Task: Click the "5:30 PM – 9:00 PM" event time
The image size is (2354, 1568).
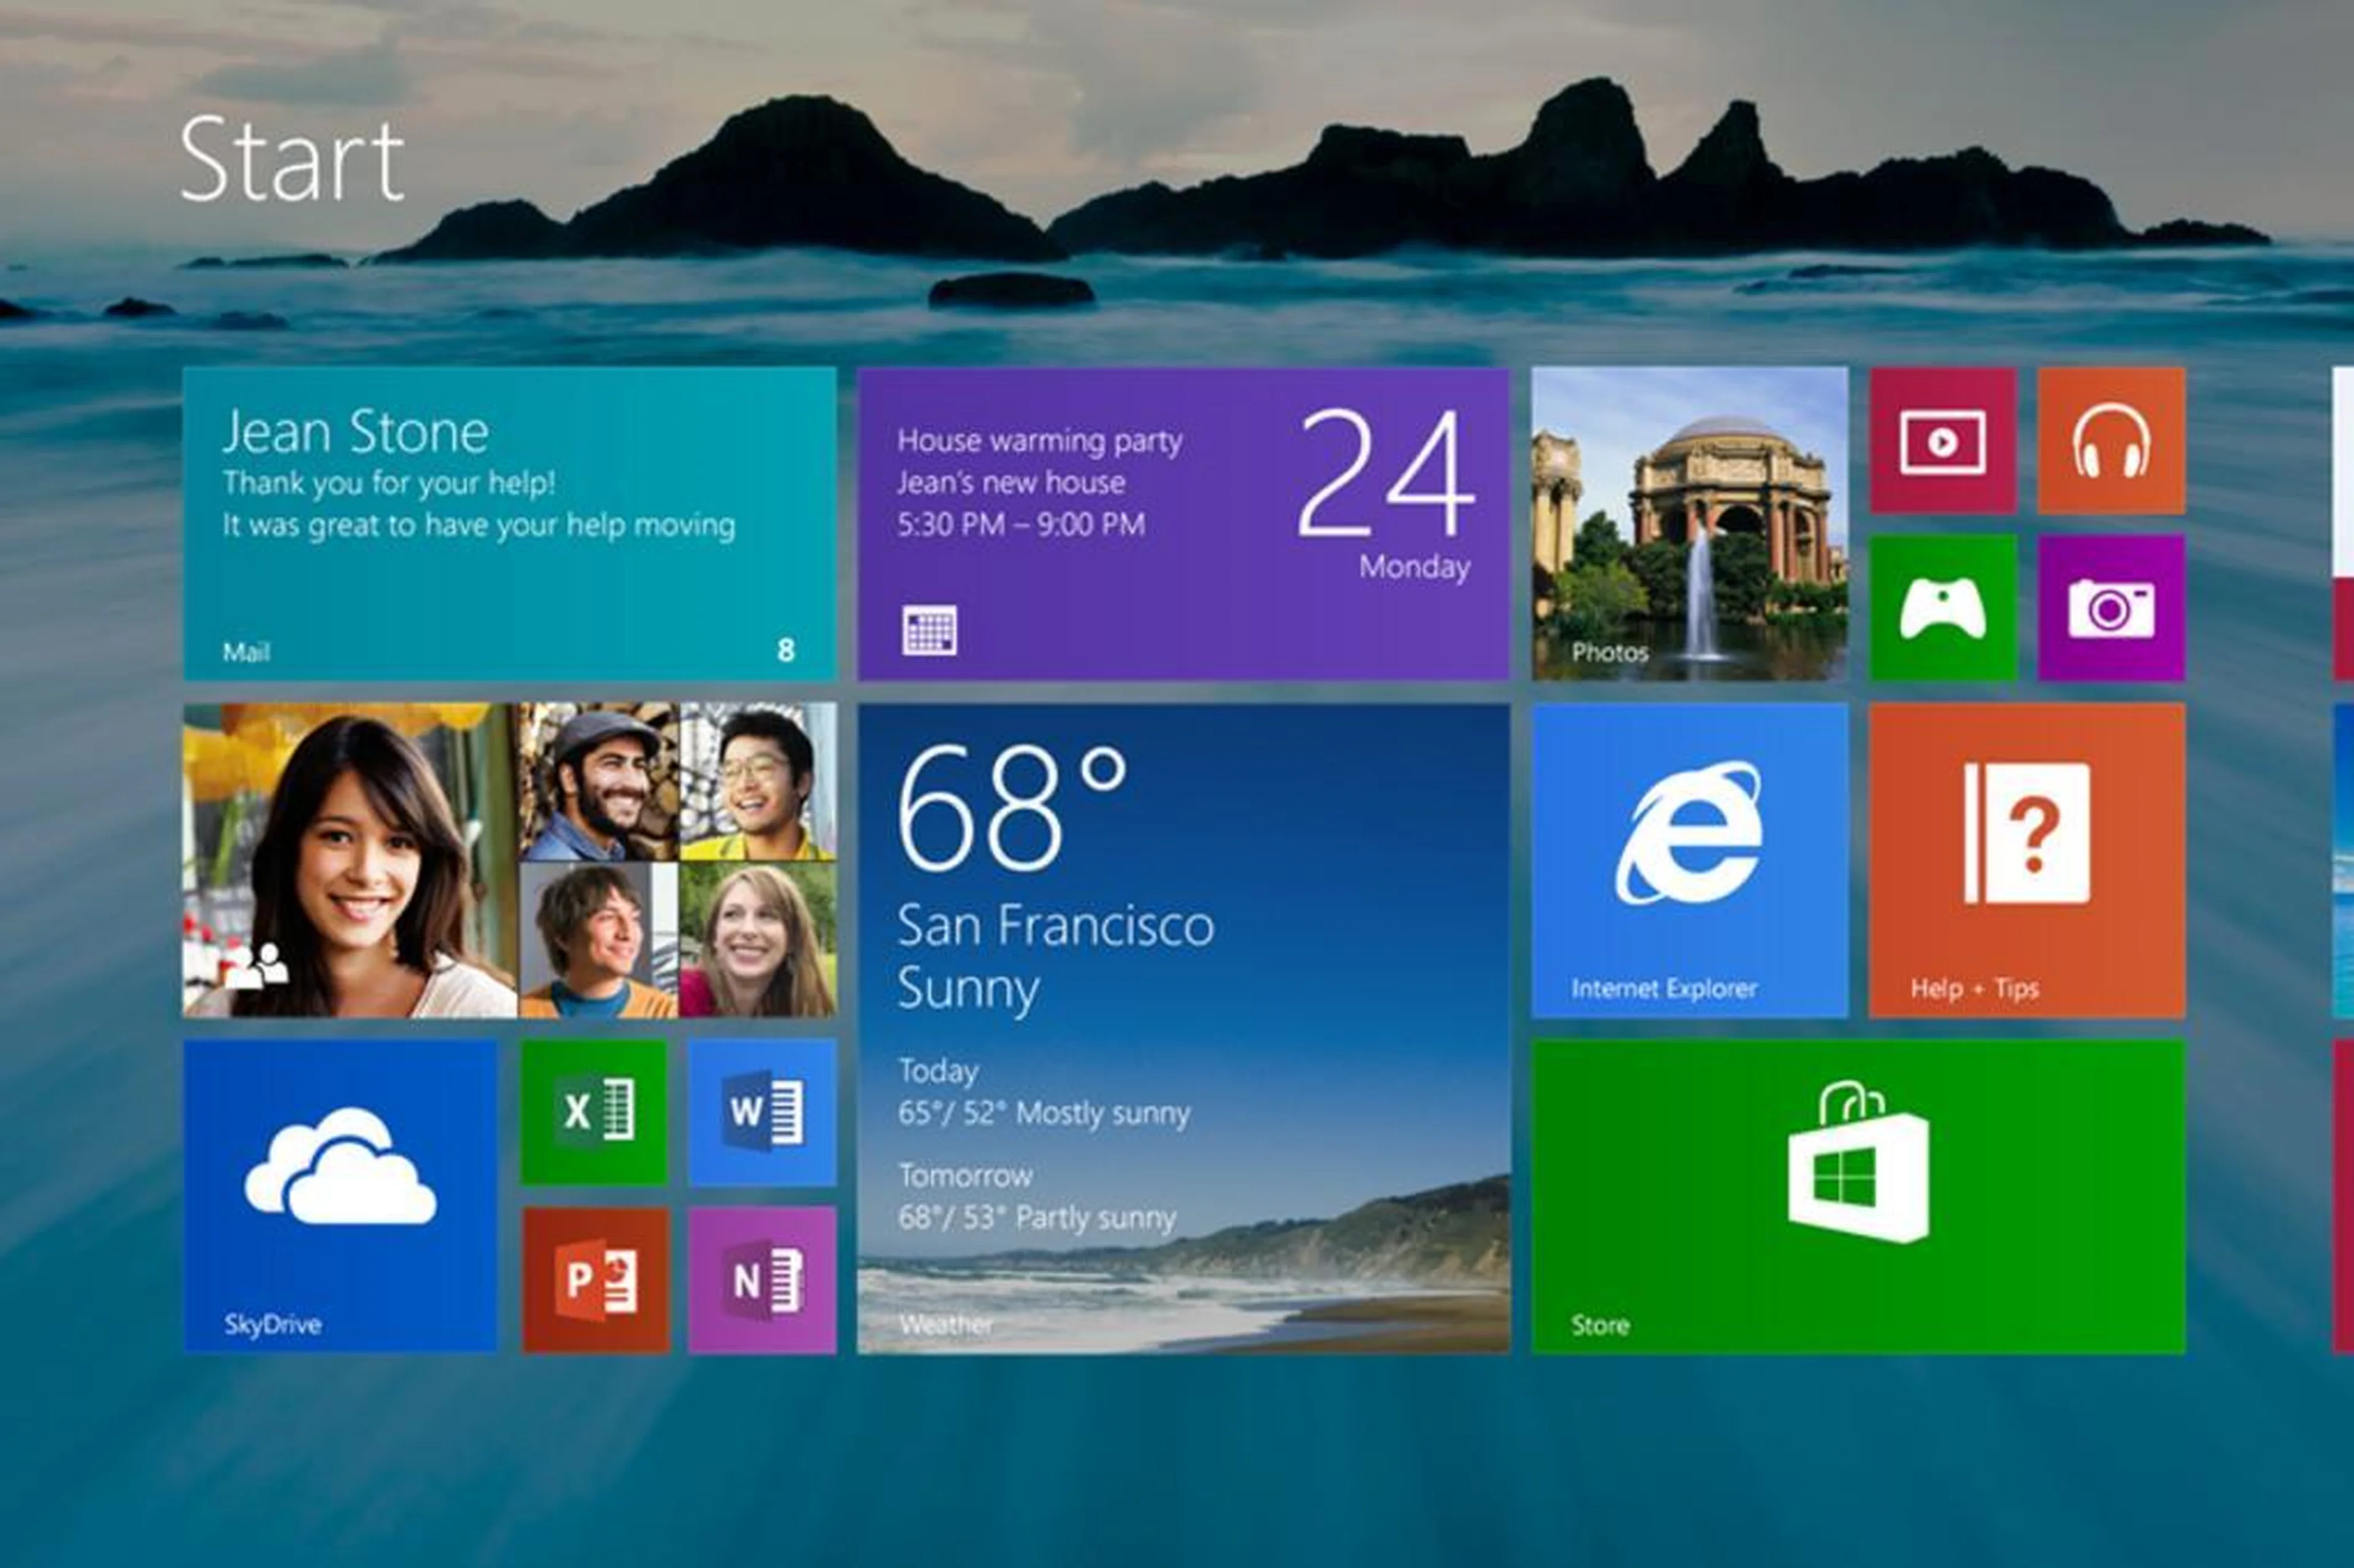Action: pyautogui.click(x=1021, y=524)
